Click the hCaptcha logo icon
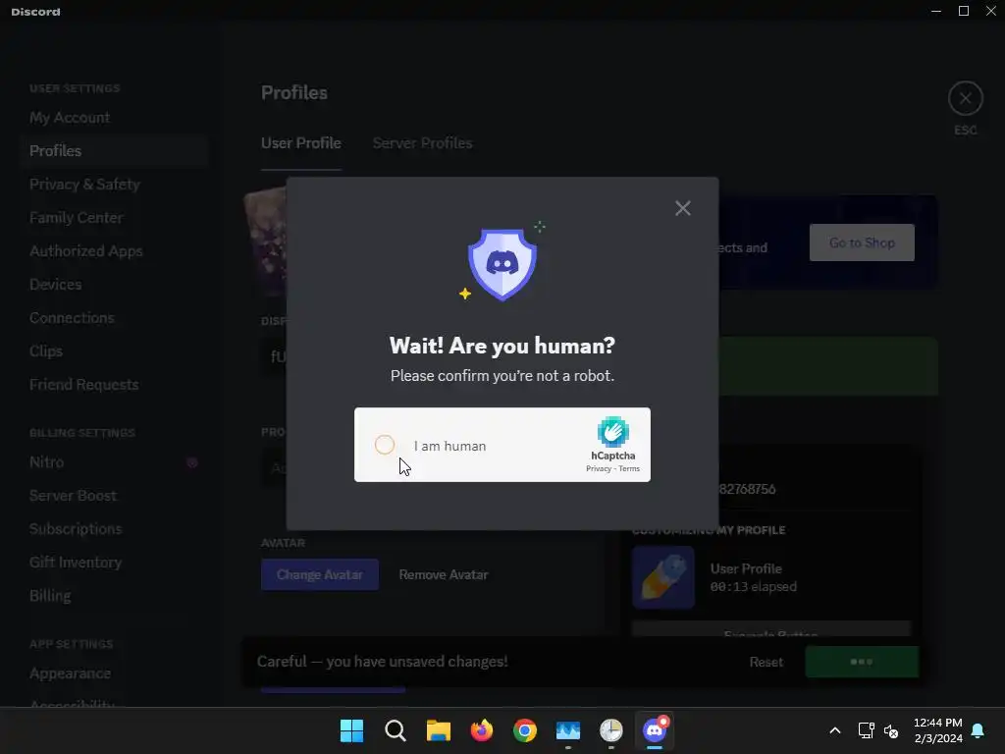 pos(612,432)
